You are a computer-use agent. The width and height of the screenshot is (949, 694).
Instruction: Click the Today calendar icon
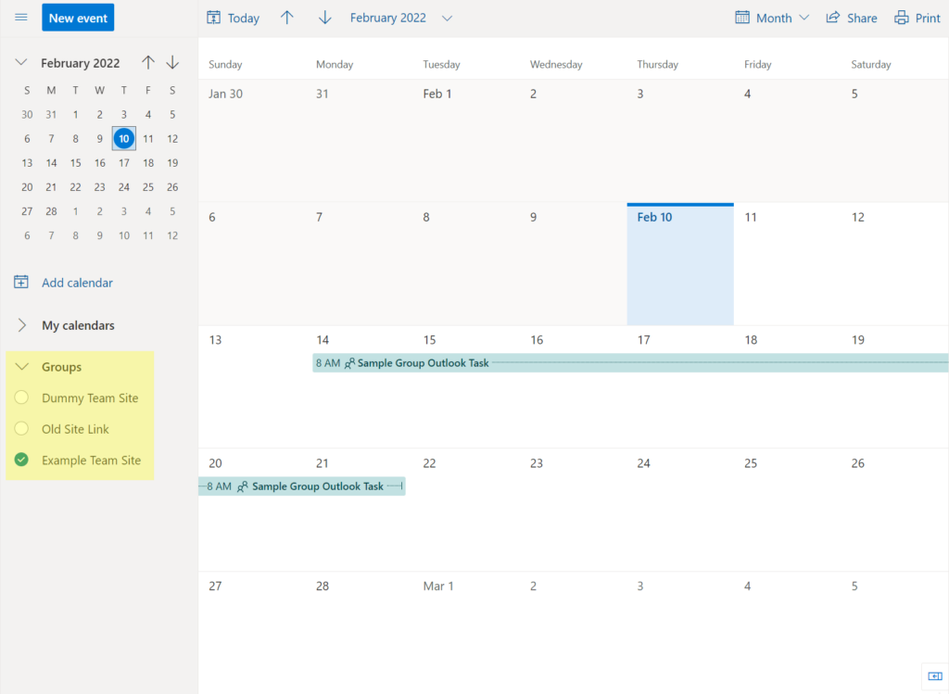click(214, 18)
